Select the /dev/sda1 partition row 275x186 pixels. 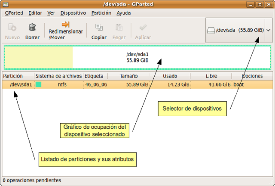pos(129,84)
